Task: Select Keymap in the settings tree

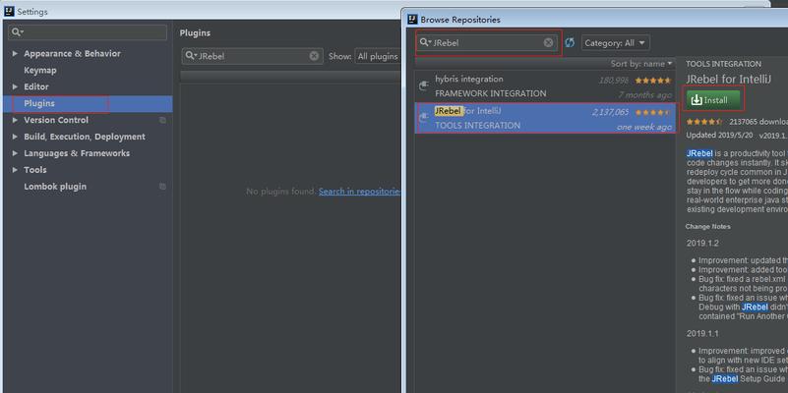Action: click(40, 71)
